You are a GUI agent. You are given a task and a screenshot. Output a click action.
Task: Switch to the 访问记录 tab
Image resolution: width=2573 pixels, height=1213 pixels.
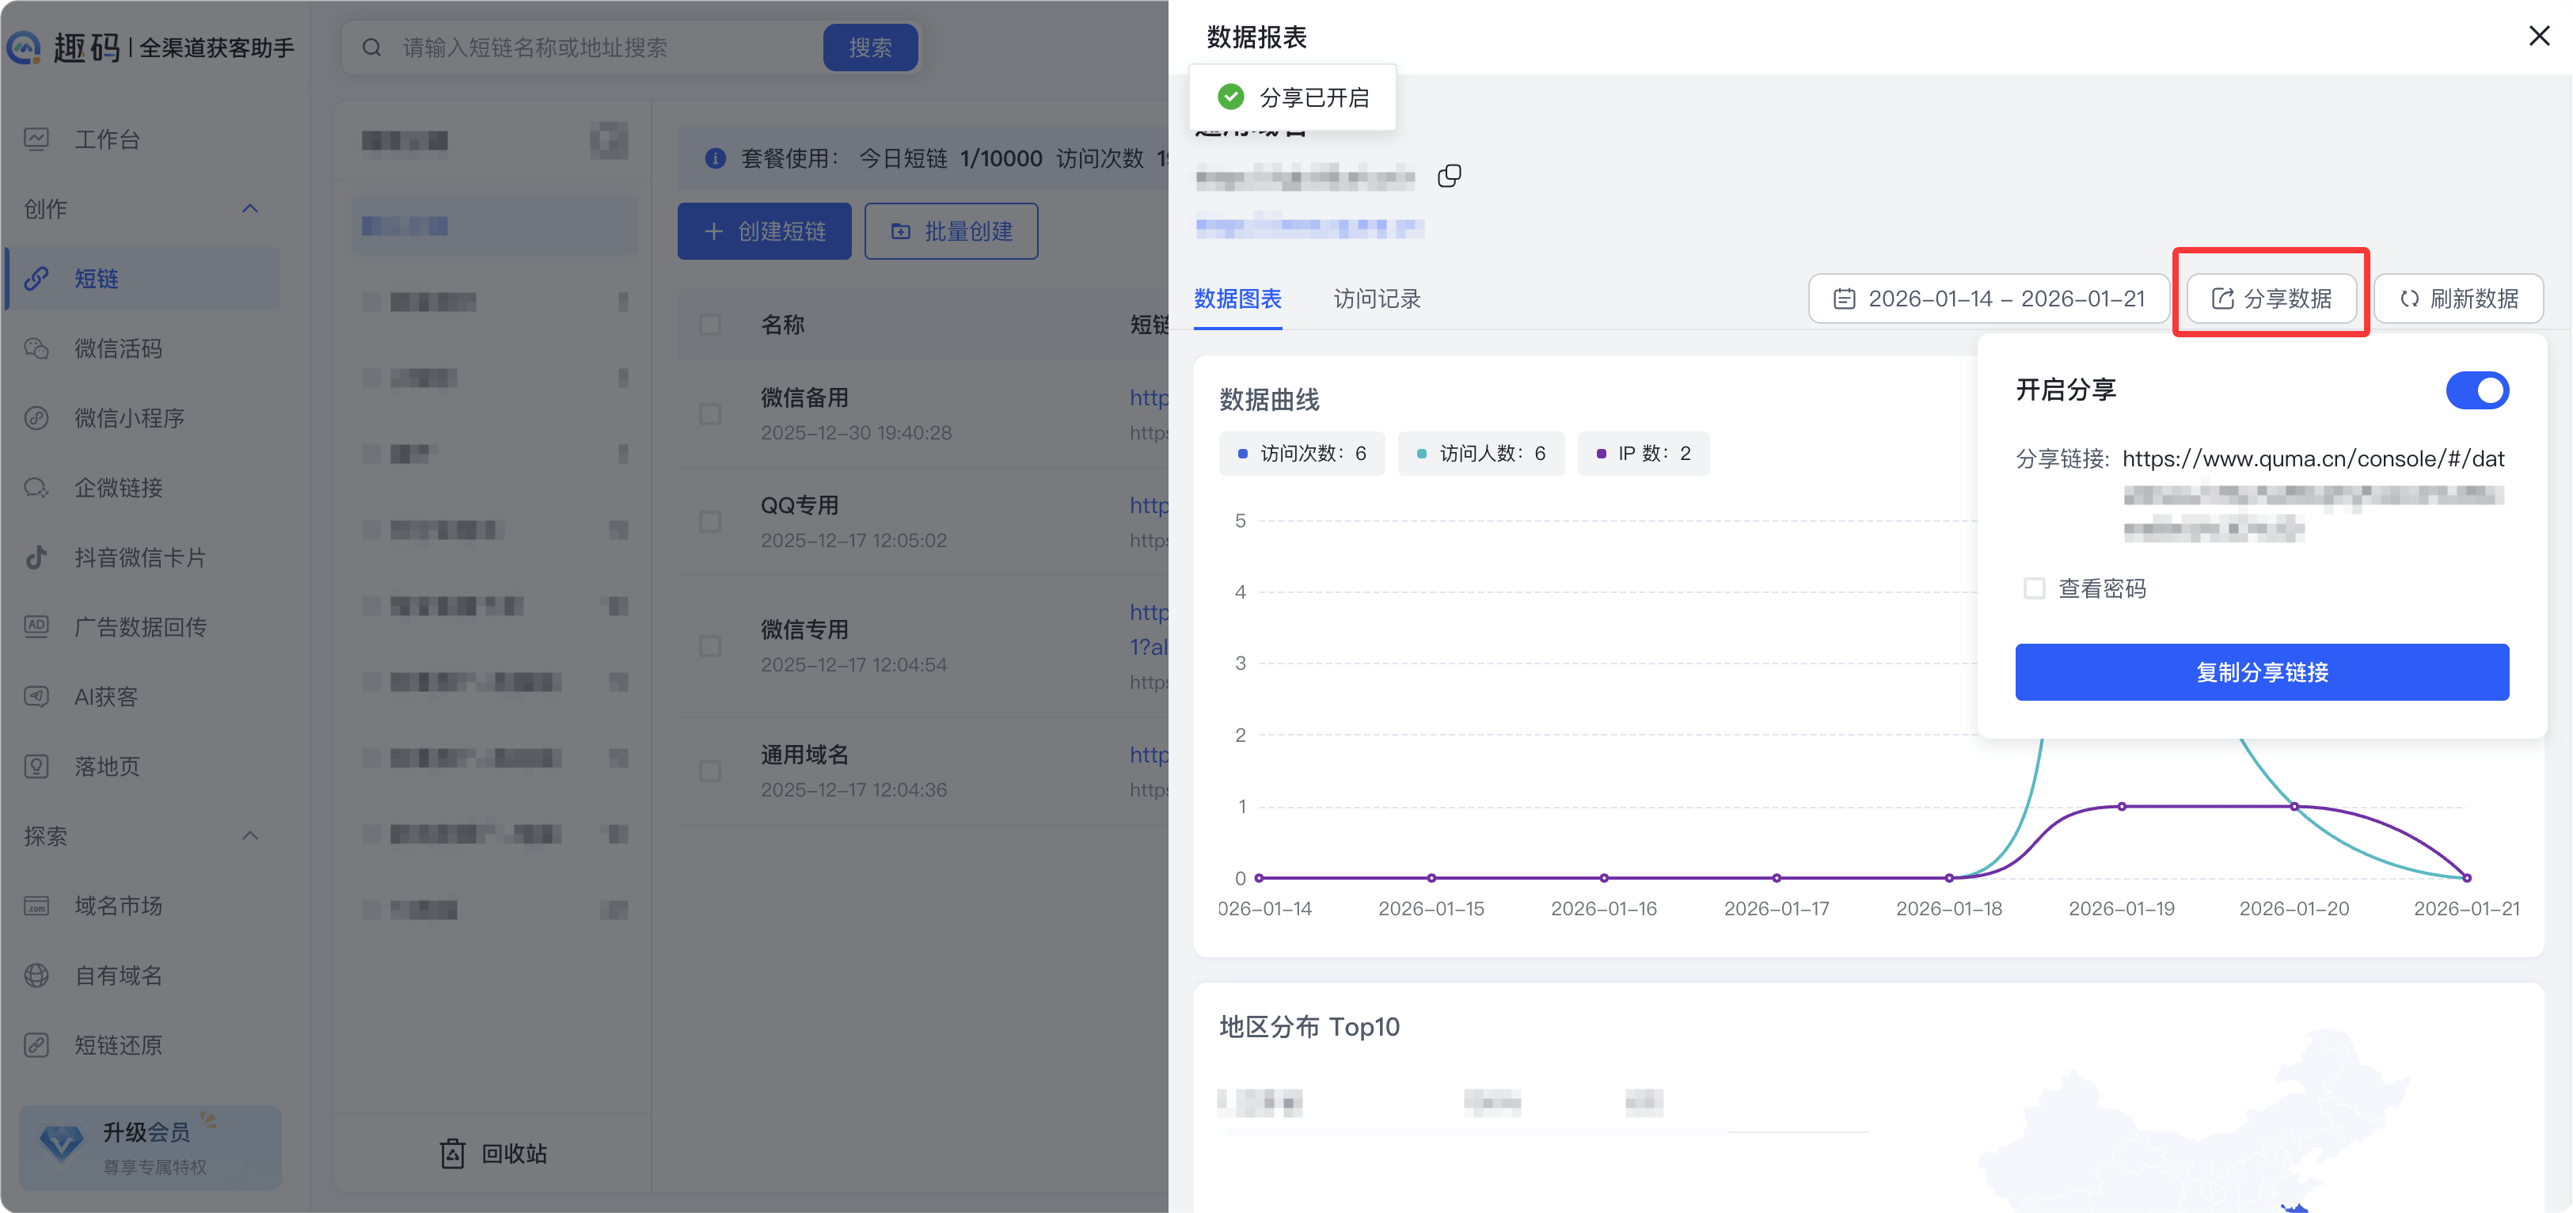(1377, 298)
